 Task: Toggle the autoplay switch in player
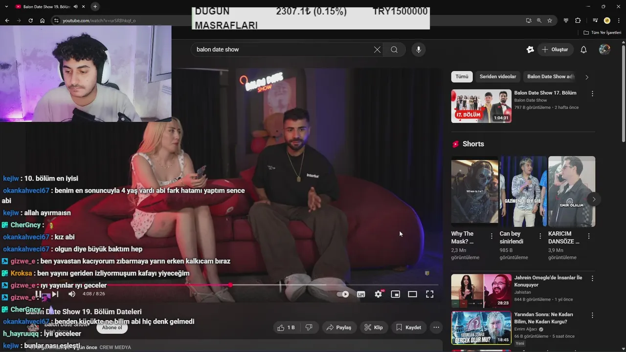point(343,294)
